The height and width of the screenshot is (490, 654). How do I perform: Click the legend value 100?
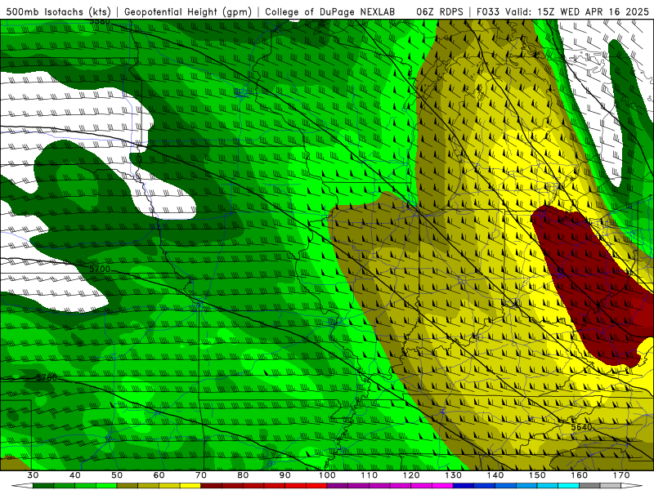click(x=327, y=475)
